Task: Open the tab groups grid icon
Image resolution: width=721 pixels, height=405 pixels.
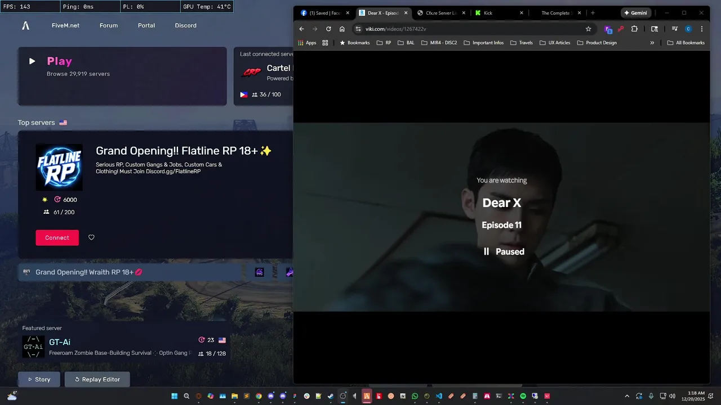Action: 325,43
